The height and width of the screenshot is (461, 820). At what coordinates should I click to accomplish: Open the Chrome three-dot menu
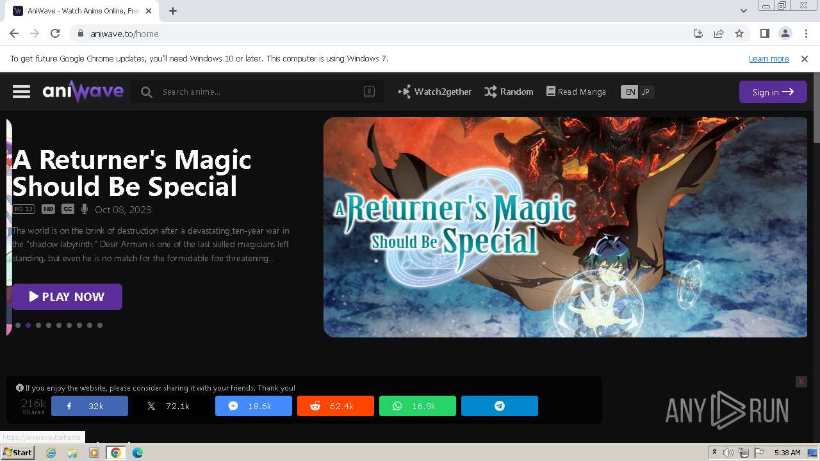(x=806, y=33)
